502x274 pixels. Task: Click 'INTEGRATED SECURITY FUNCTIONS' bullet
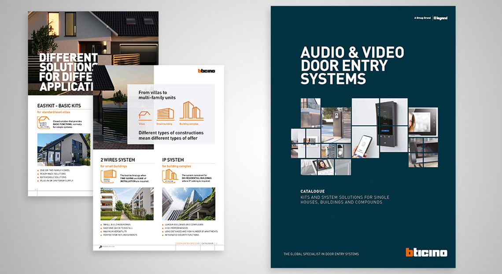tap(182, 235)
